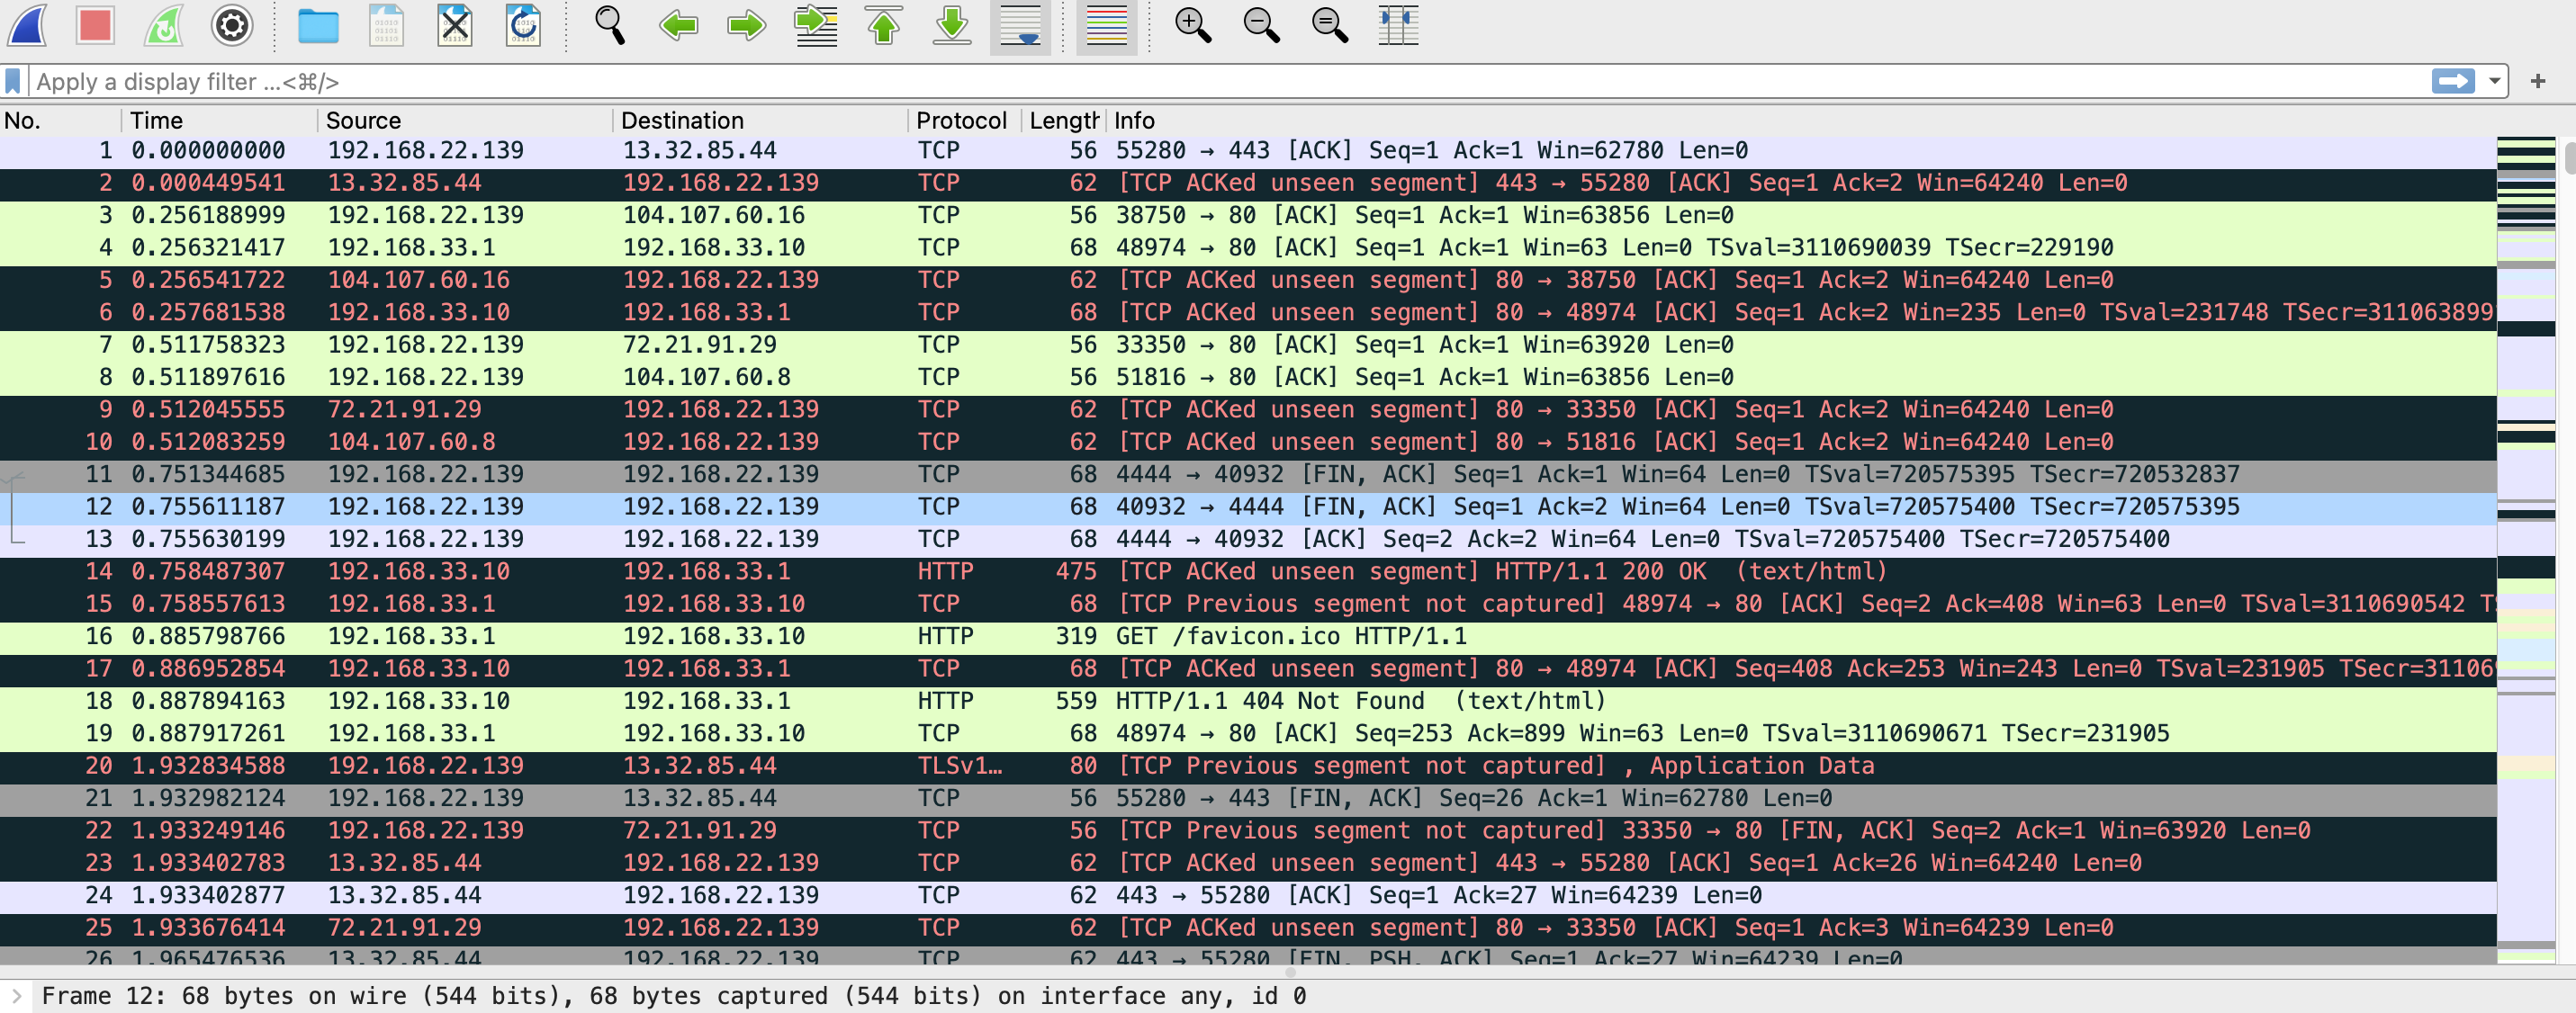2576x1013 pixels.
Task: Jump to the last packet
Action: pos(952,25)
